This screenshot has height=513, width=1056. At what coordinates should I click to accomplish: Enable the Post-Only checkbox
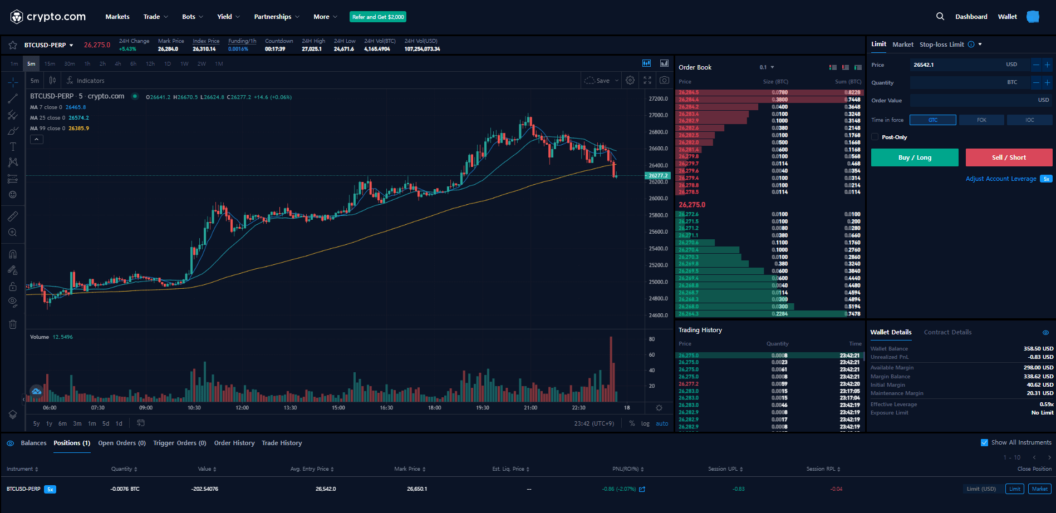tap(875, 137)
